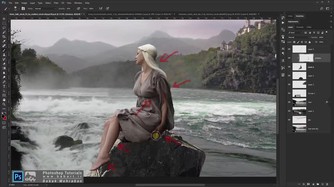Screen dimensions: 334x187
Task: Select the Hand tool
Action: (x=4, y=100)
